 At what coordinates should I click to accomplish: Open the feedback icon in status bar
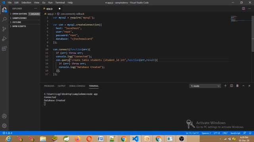(x=244, y=133)
